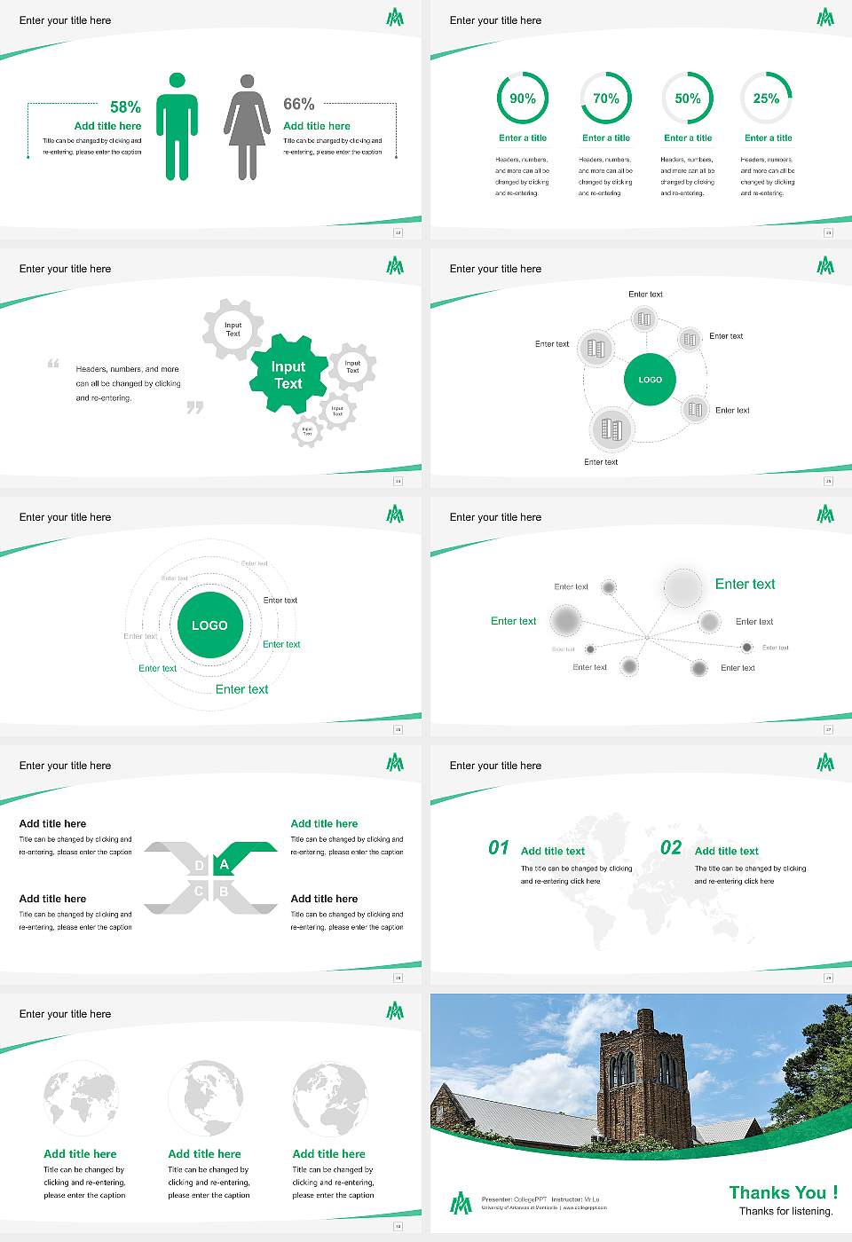Viewport: 852px width, 1242px height.
Task: Click the green LOGO circle surrounded by building icons
Action: click(x=651, y=379)
